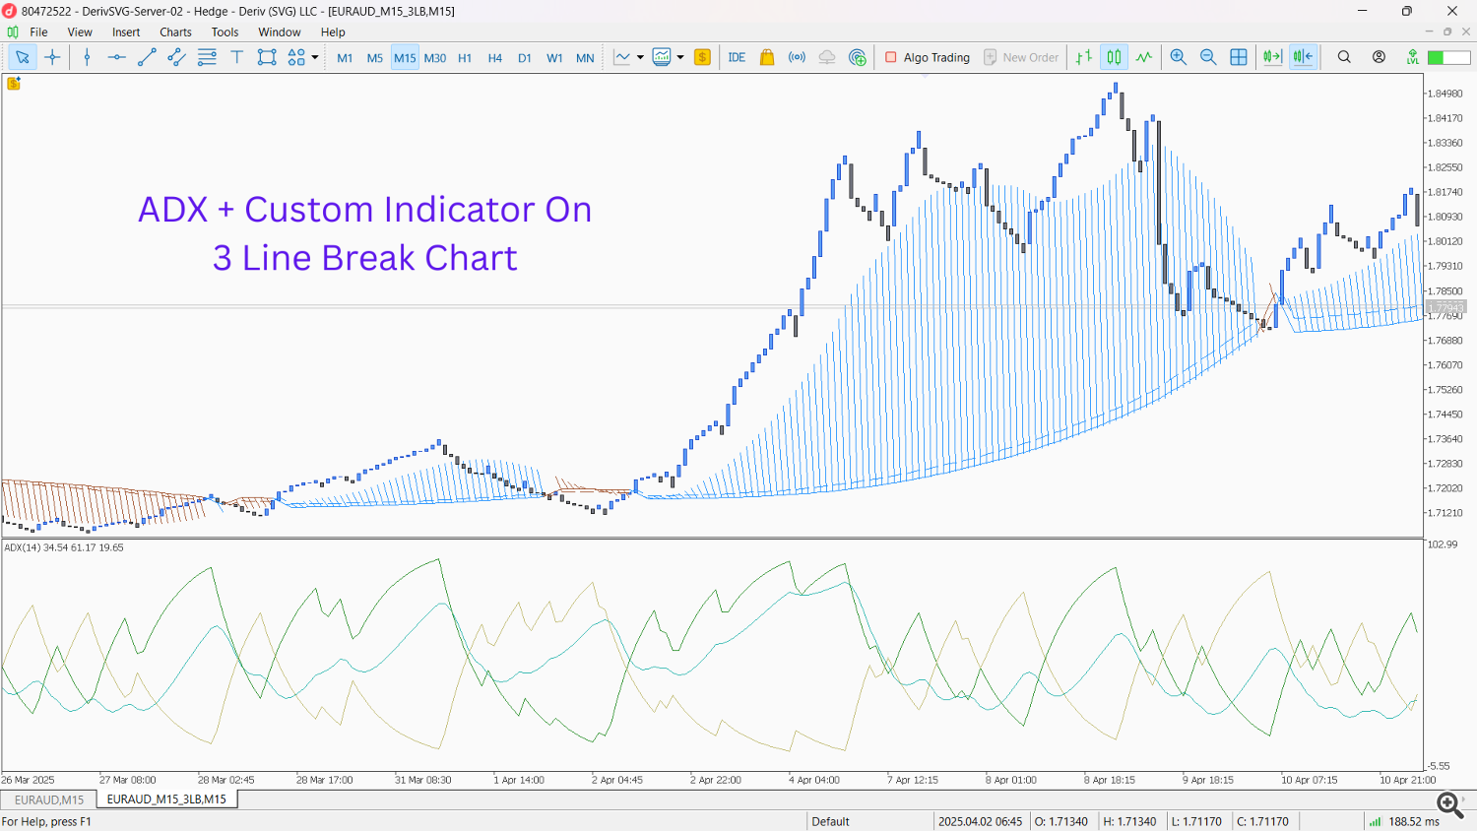Viewport: 1477px width, 831px height.
Task: Click the Default profile in status bar
Action: pyautogui.click(x=830, y=821)
